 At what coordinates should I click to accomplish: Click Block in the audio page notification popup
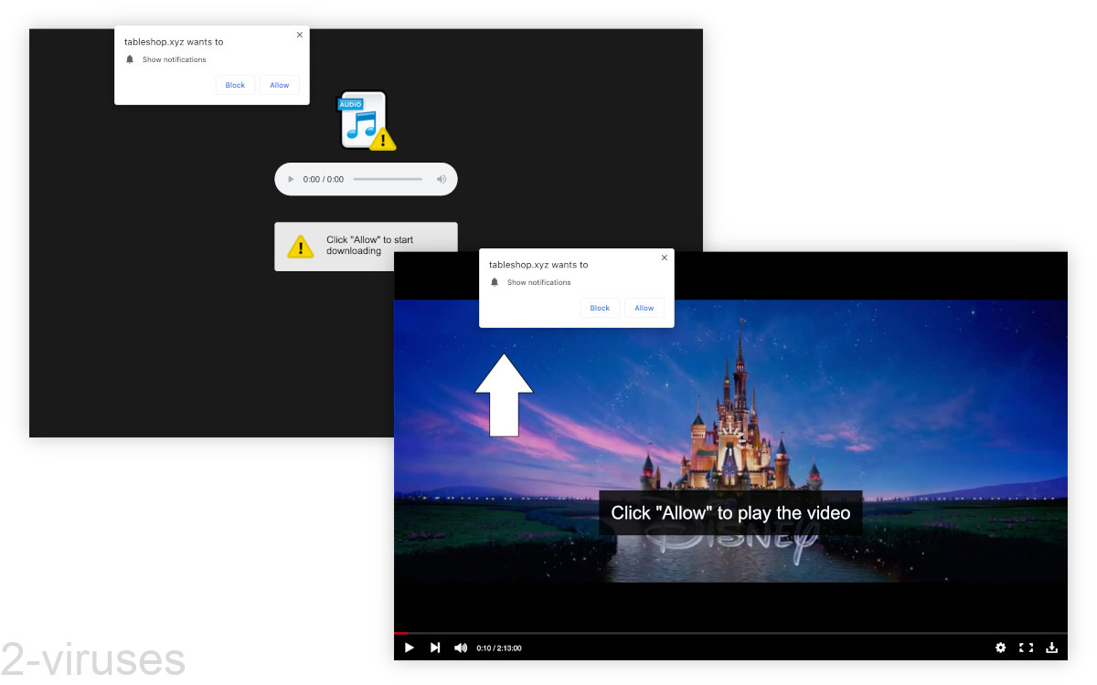[x=236, y=85]
